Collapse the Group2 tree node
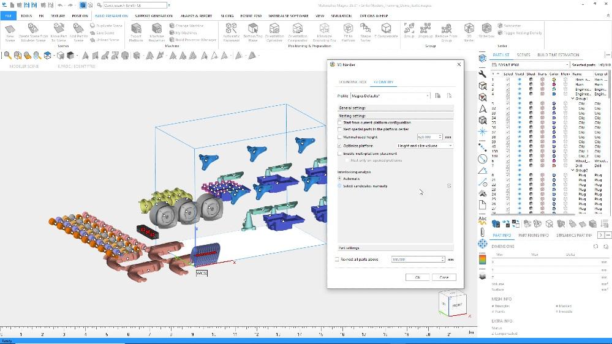The image size is (612, 344). click(573, 170)
